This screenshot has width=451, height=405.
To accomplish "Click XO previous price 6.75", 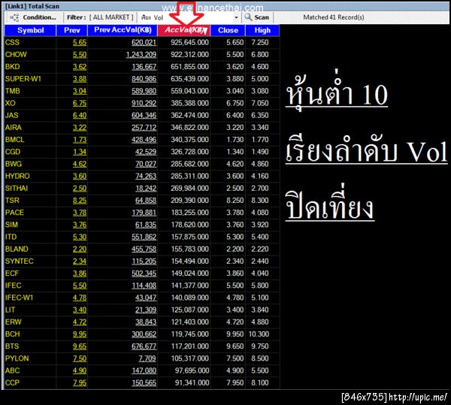I will (x=80, y=103).
